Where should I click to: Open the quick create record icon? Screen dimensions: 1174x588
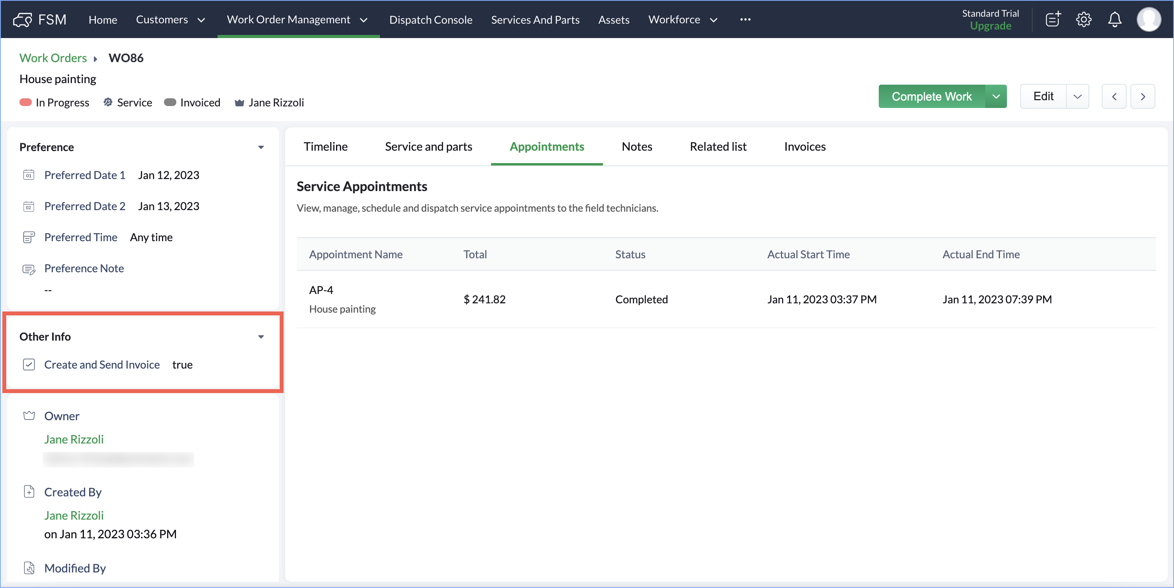pyautogui.click(x=1053, y=19)
